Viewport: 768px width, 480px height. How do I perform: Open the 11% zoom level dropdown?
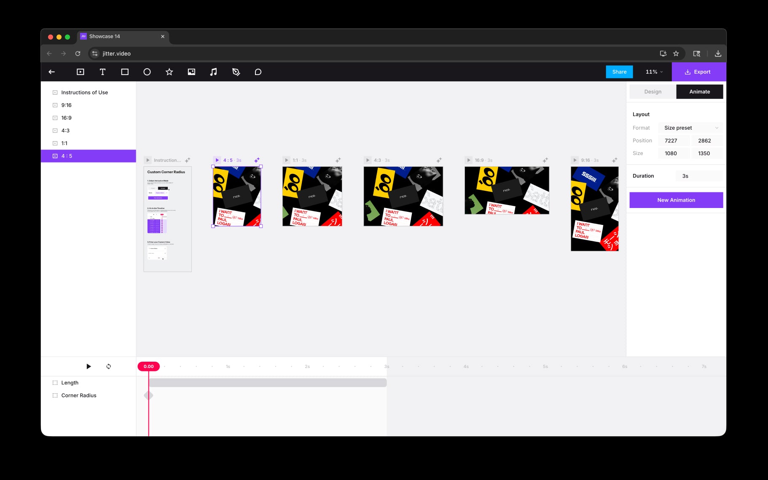coord(654,72)
